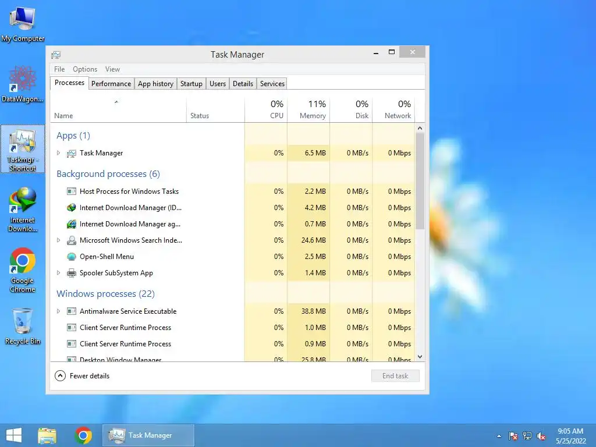This screenshot has width=596, height=447.
Task: Switch to the App history tab
Action: click(155, 84)
